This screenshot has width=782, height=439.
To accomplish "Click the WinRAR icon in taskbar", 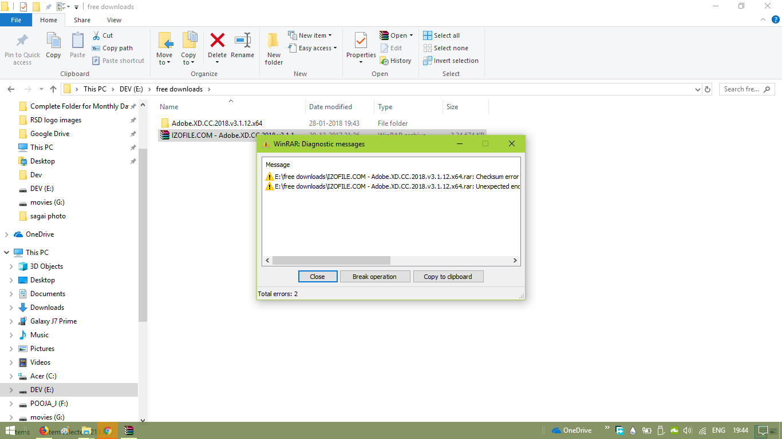I will click(129, 430).
